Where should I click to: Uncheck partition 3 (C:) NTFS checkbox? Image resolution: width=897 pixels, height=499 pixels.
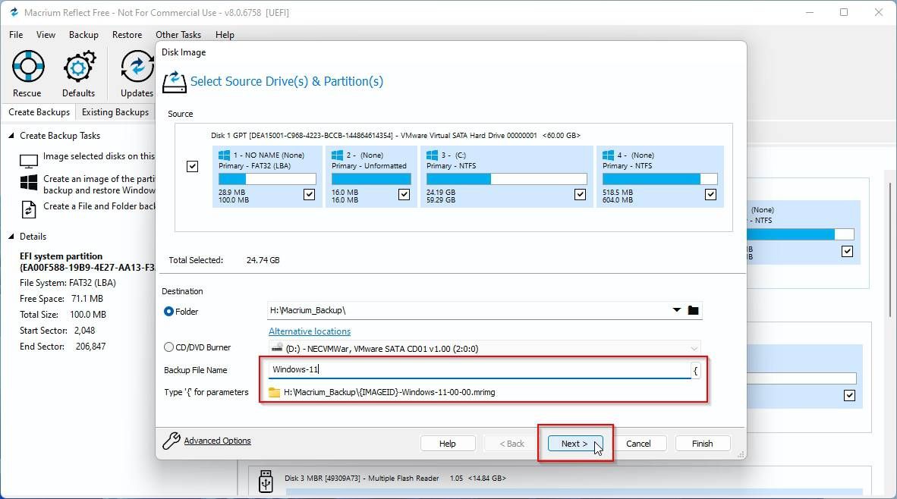(x=580, y=194)
